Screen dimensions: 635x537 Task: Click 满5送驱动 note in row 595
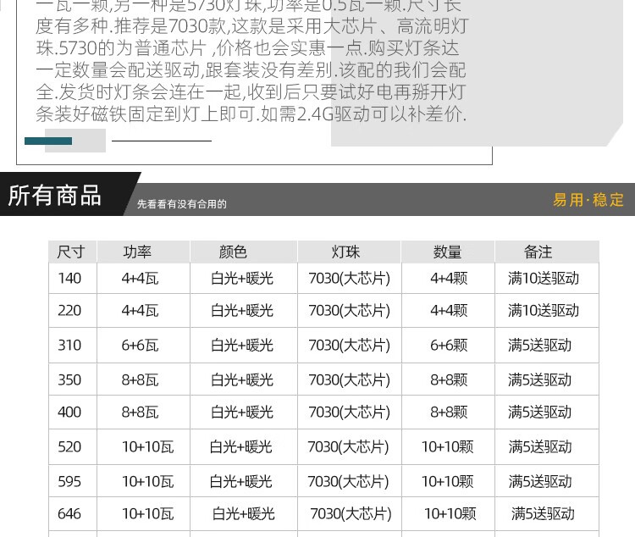[540, 482]
